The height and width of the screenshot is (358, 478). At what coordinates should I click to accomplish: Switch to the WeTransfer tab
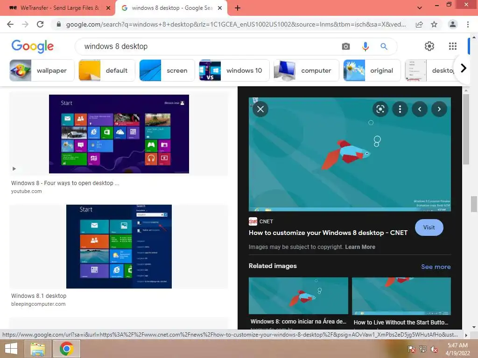point(58,8)
